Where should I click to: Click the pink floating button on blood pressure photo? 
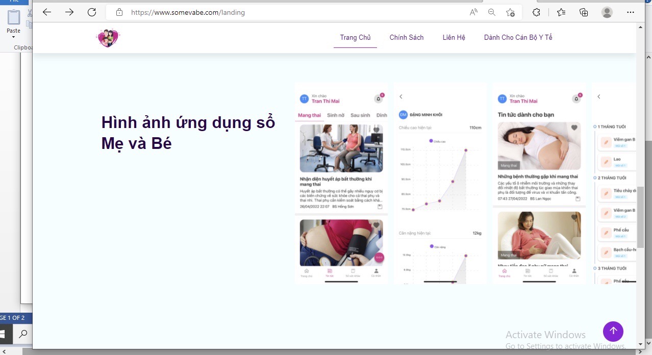point(379,258)
